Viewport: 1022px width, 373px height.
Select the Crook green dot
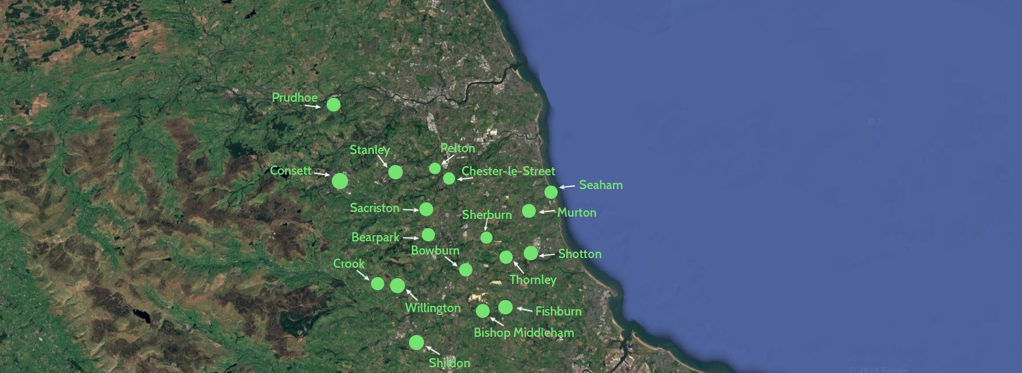click(x=377, y=283)
